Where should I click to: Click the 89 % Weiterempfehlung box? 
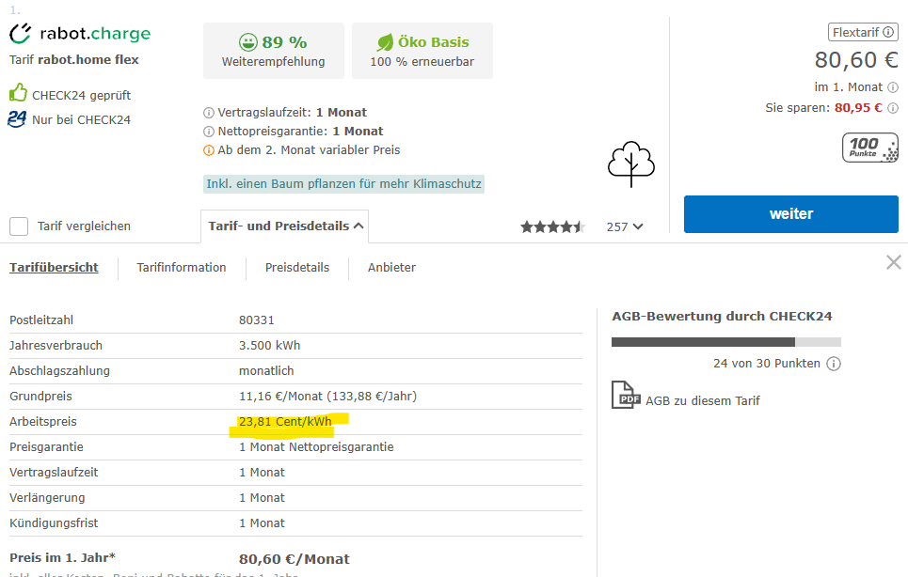click(x=273, y=51)
